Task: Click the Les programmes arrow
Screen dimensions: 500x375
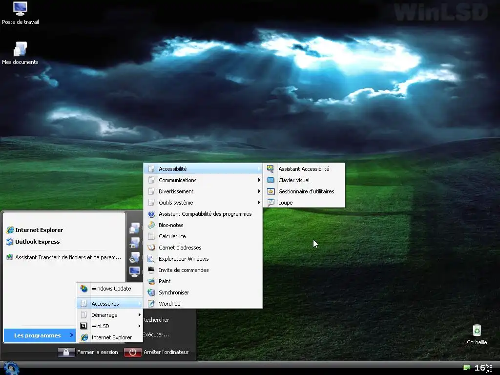Action: (71, 335)
